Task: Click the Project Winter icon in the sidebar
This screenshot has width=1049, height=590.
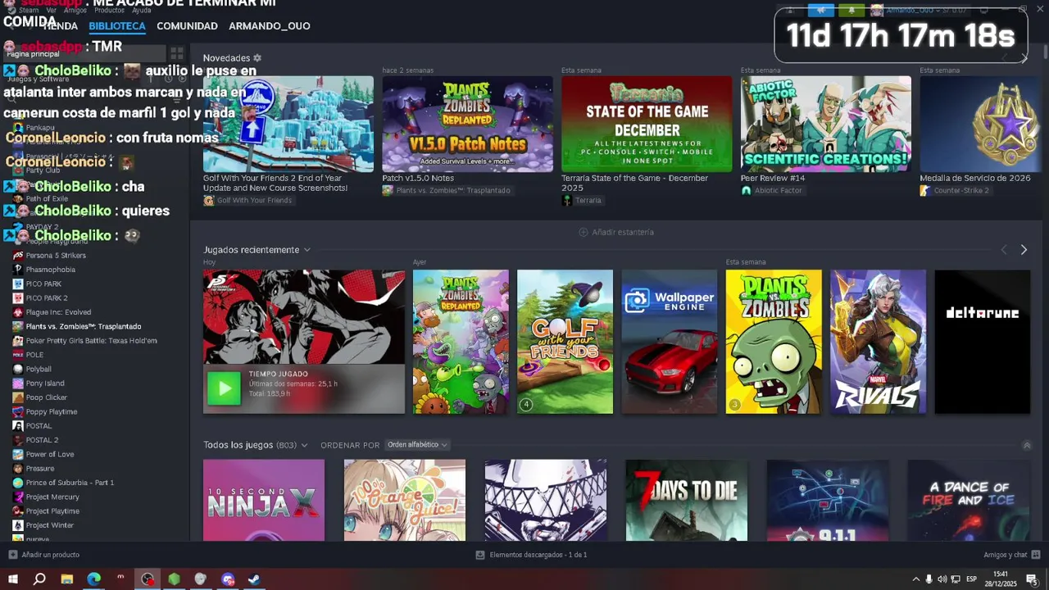Action: pyautogui.click(x=18, y=525)
